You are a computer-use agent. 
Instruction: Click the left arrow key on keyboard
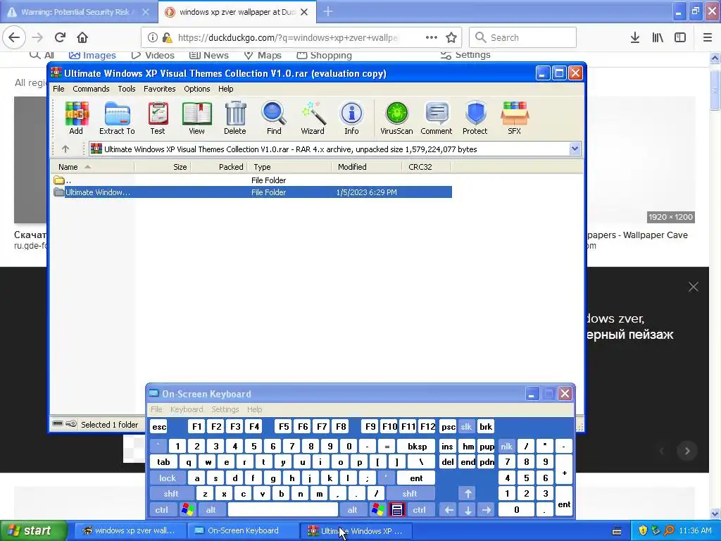449,510
